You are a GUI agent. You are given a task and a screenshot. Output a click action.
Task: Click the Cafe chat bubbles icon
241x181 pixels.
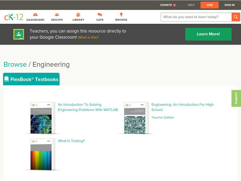(x=100, y=15)
